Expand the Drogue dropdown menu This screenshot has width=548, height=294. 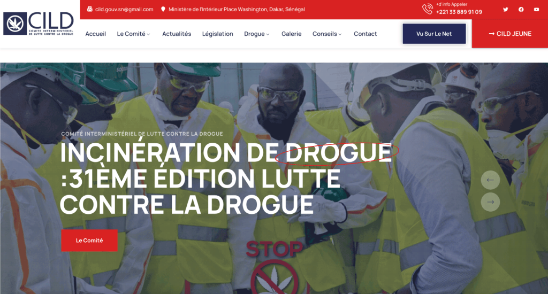pyautogui.click(x=256, y=34)
